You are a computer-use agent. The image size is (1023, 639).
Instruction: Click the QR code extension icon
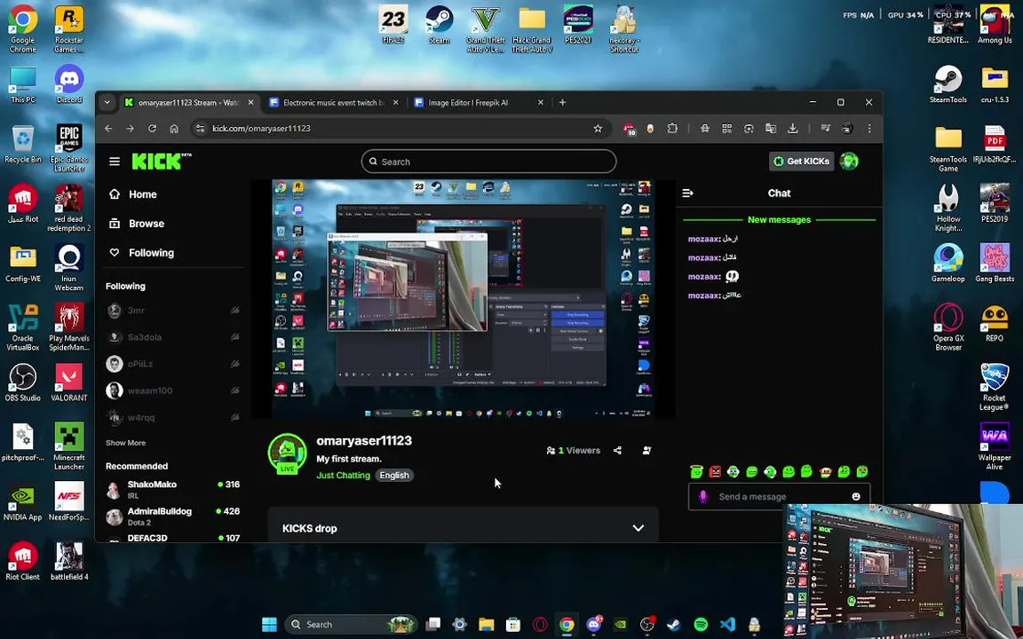point(726,129)
